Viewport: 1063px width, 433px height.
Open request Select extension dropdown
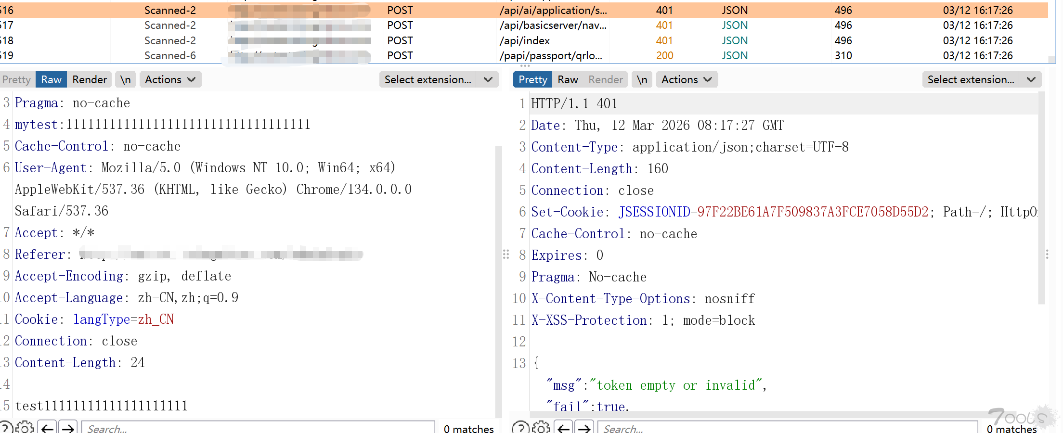[439, 79]
